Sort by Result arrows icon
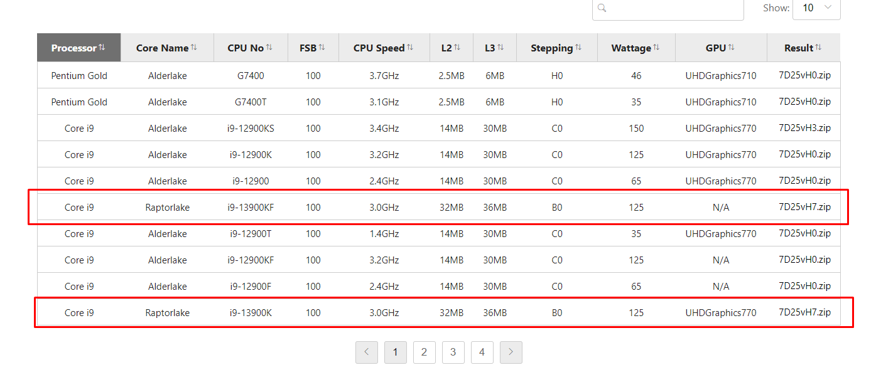Image resolution: width=876 pixels, height=365 pixels. (818, 48)
